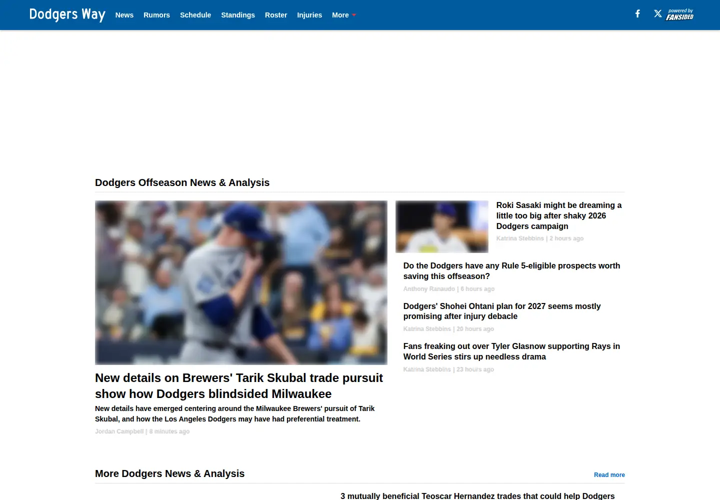Open the Dodgers Way Facebook page icon
This screenshot has height=500, width=720.
click(637, 14)
